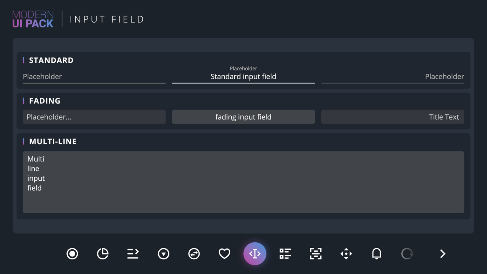This screenshot has width=487, height=274.
Task: Click the INPUT FIELD page title
Action: 107,19
